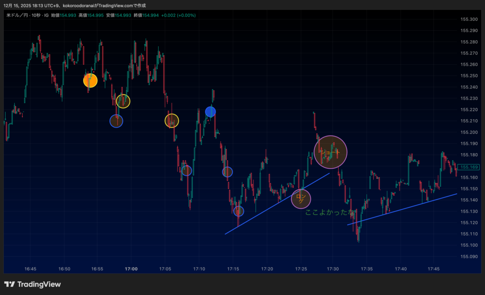This screenshot has height=295, width=485.
Task: Select the blue trendline on the right side
Action: click(403, 209)
